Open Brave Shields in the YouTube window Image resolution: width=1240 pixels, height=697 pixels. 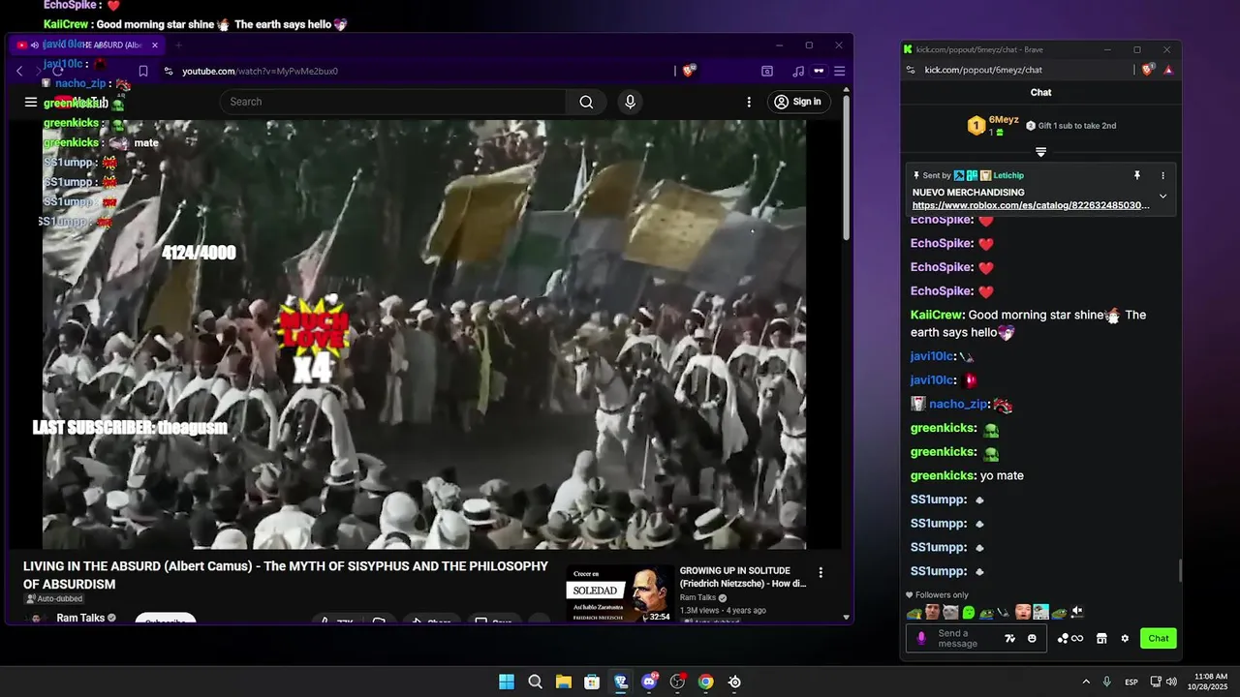(x=690, y=71)
